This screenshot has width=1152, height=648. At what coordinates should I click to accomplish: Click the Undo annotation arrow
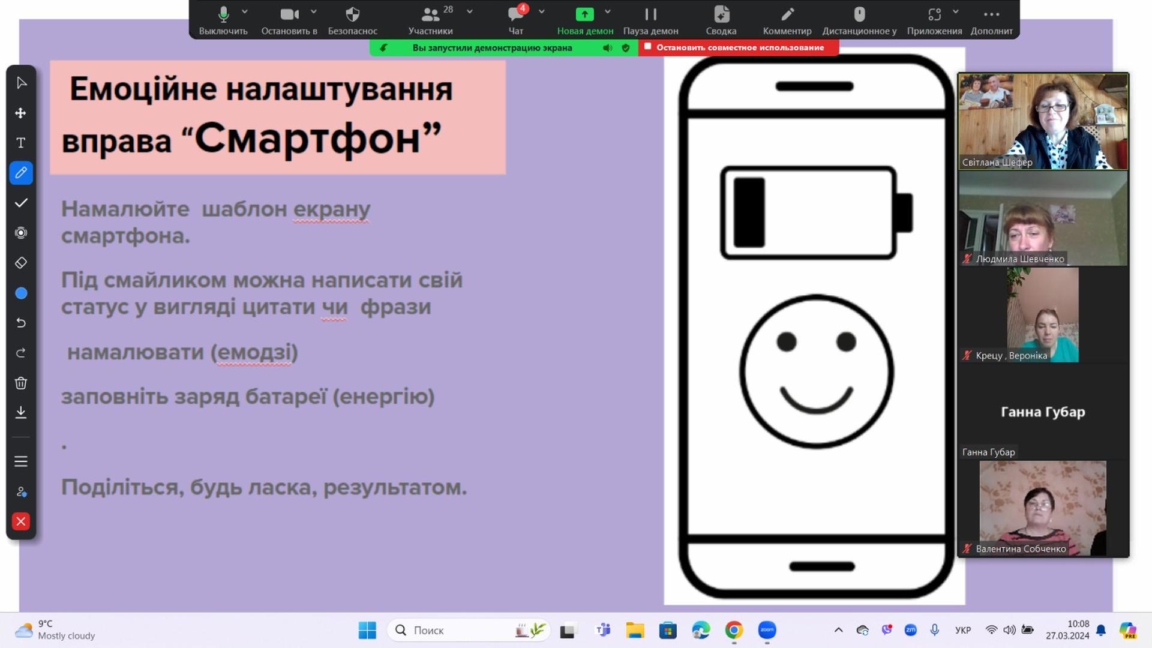click(x=21, y=323)
